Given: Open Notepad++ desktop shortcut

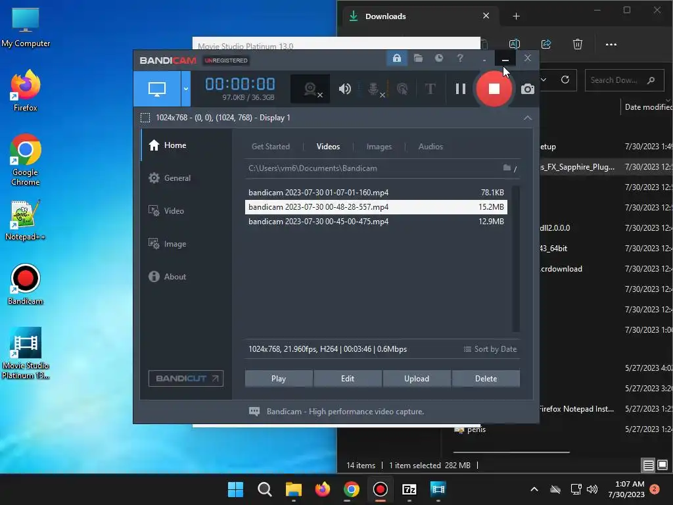Looking at the screenshot, I should (x=26, y=220).
